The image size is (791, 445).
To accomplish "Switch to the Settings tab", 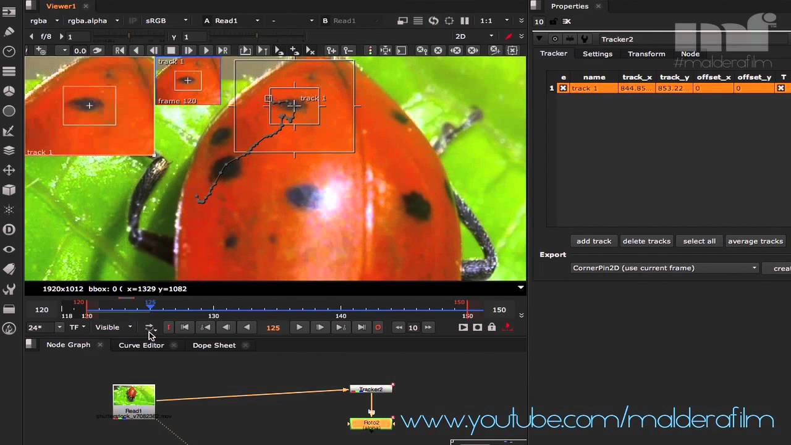I will click(x=597, y=54).
